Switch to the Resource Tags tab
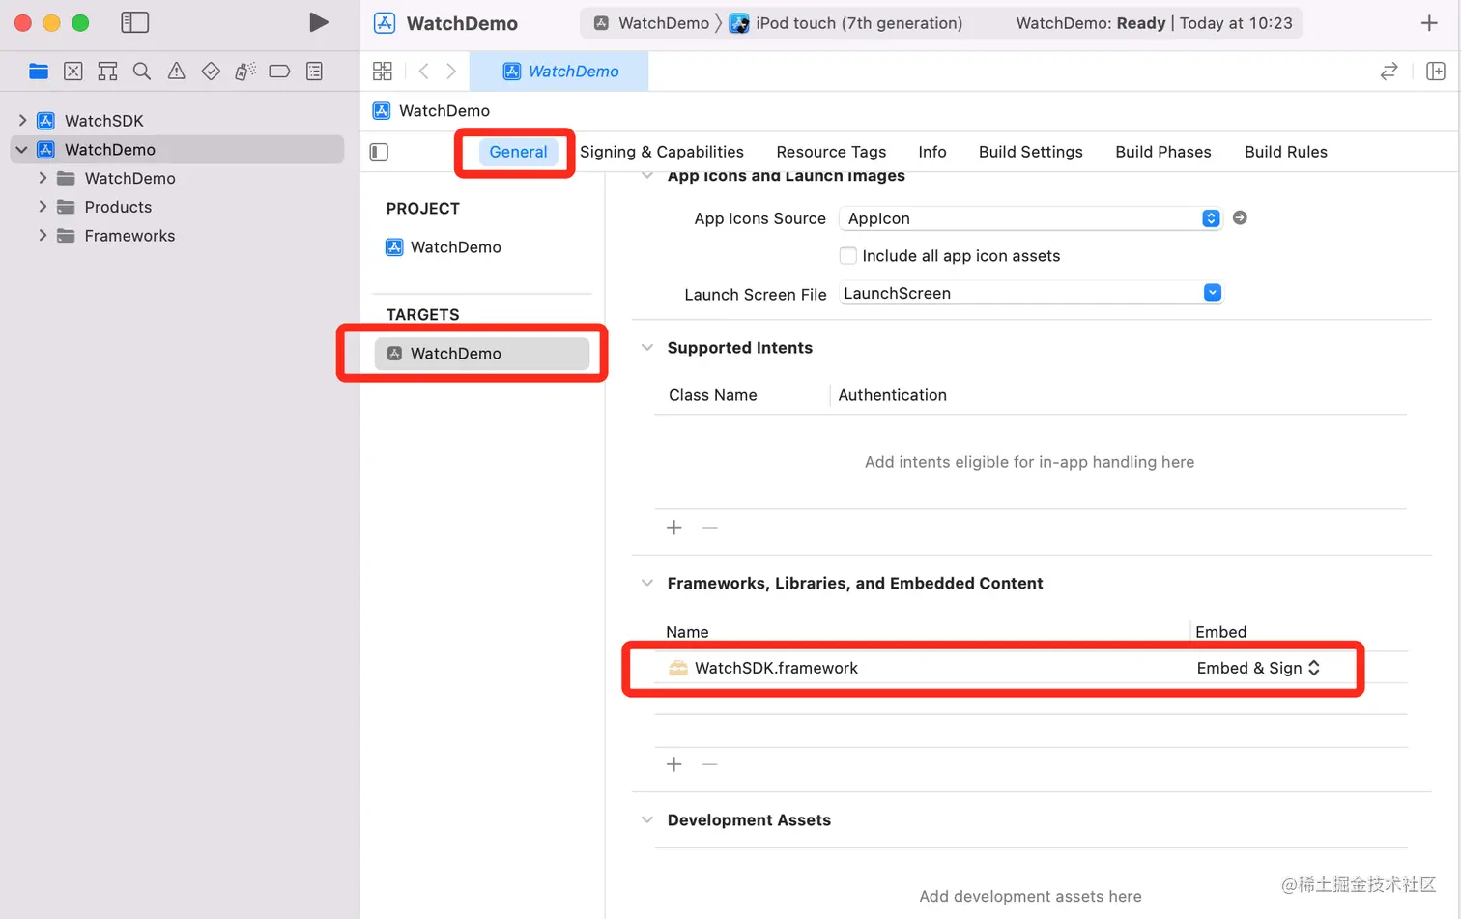This screenshot has height=919, width=1461. [x=831, y=152]
